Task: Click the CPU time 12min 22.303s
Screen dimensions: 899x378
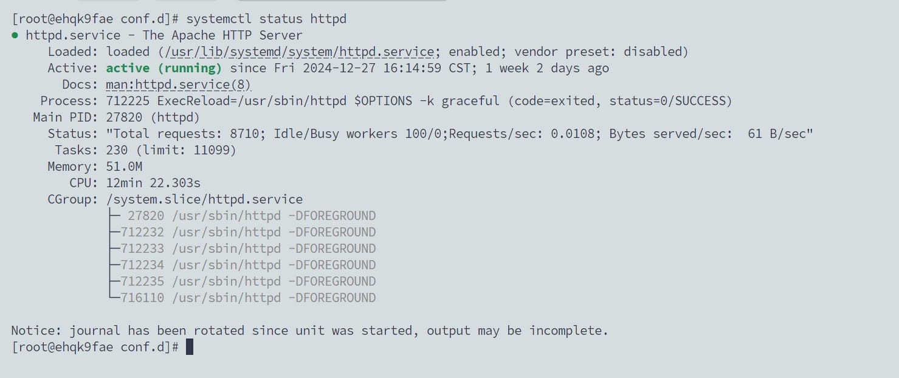Action: click(x=153, y=183)
